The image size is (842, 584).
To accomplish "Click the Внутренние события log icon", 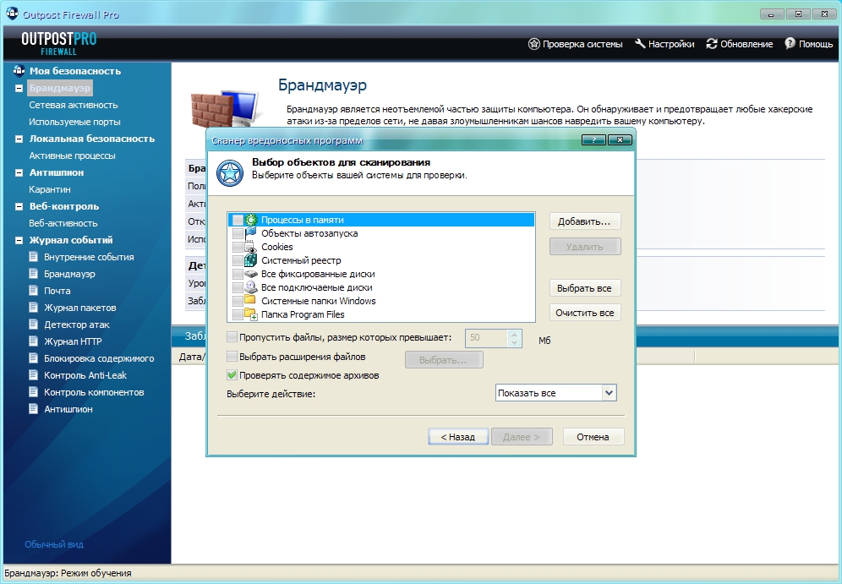I will coord(33,257).
